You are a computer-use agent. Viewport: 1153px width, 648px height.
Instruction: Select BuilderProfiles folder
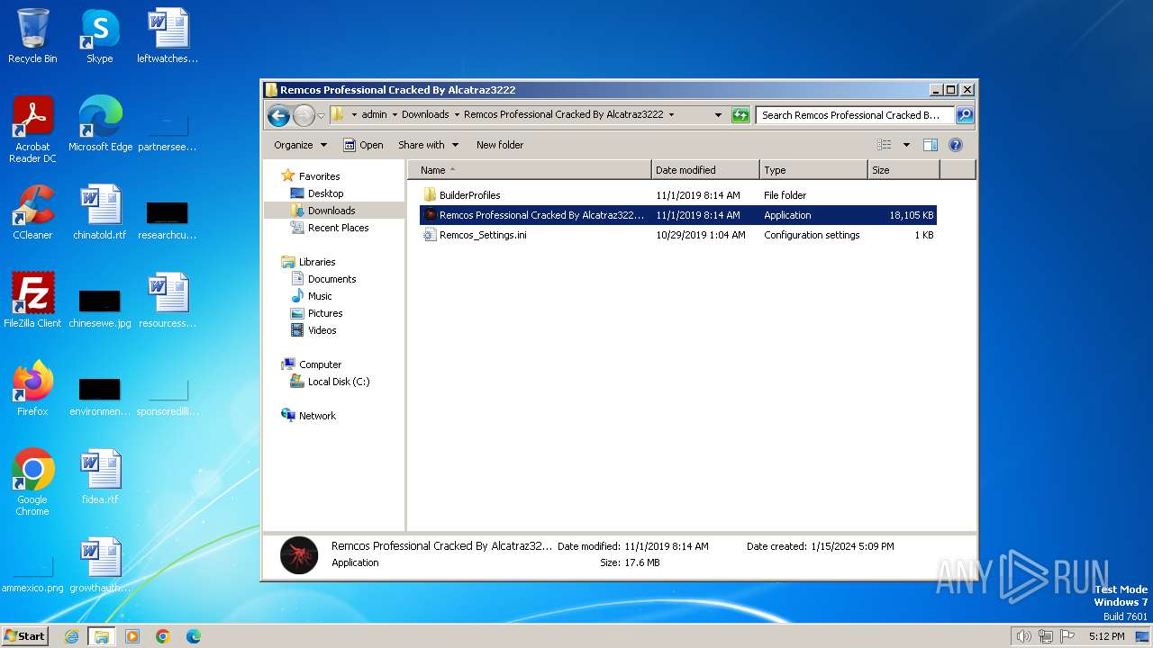click(679, 195)
